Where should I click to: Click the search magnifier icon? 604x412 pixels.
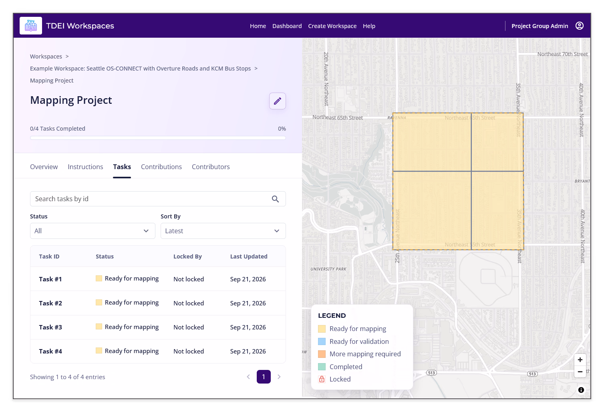275,199
